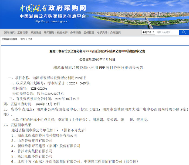Click company 2 山东鲁桥建设有限公司
Screen dimensions: 189x165
32,141
